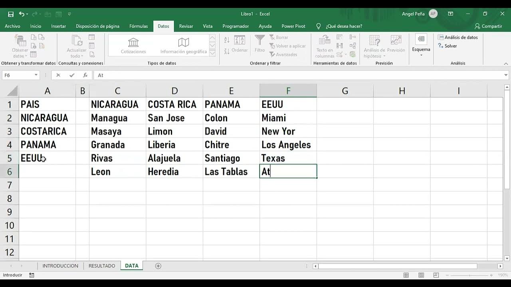The width and height of the screenshot is (511, 287).
Task: Open the Customize Quick Access Toolbar arrow
Action: pos(69,14)
